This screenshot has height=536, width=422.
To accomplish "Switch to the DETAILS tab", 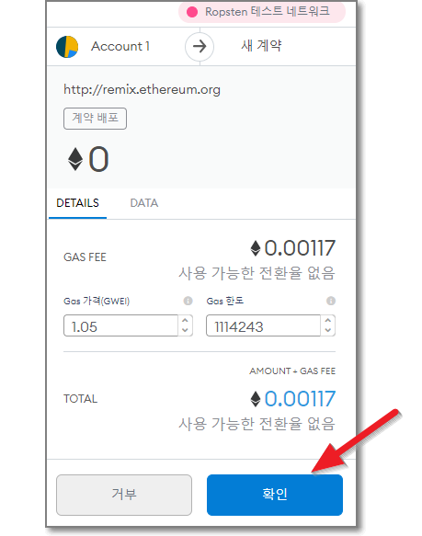I will [x=77, y=203].
